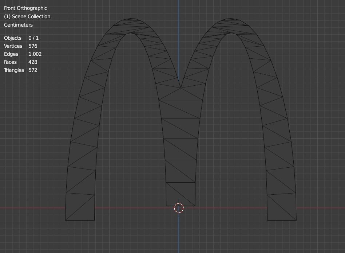
Task: Select the right arch base of the mesh
Action: point(281,211)
